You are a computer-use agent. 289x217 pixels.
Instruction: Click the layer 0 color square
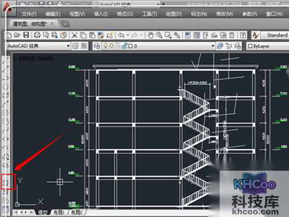tap(131, 46)
